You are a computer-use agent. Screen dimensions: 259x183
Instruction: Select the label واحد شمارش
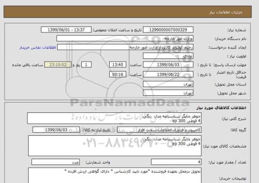(x=98, y=162)
